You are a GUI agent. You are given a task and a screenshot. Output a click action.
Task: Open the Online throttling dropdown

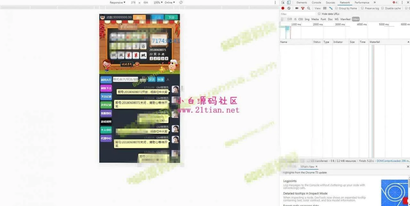pyautogui.click(x=169, y=3)
